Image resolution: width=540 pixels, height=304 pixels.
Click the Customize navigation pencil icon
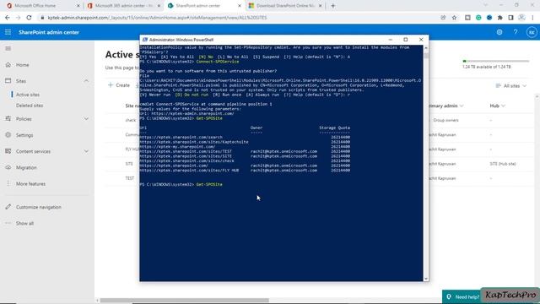(8, 207)
